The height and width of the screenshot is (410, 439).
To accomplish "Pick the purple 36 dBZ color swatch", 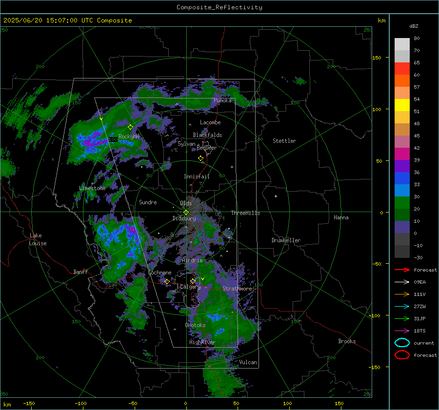I will (402, 166).
